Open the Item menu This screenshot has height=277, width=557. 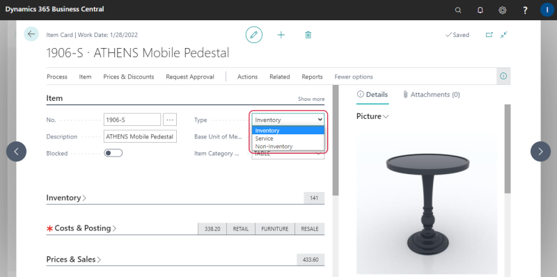pyautogui.click(x=85, y=77)
